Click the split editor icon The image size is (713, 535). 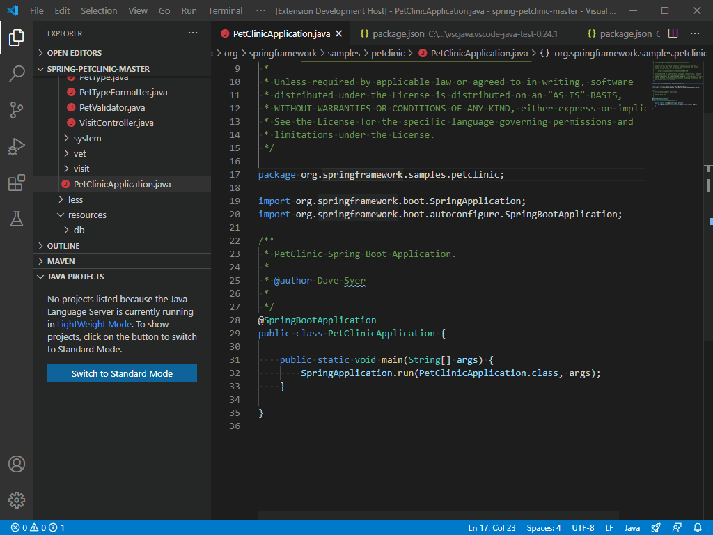pyautogui.click(x=673, y=33)
